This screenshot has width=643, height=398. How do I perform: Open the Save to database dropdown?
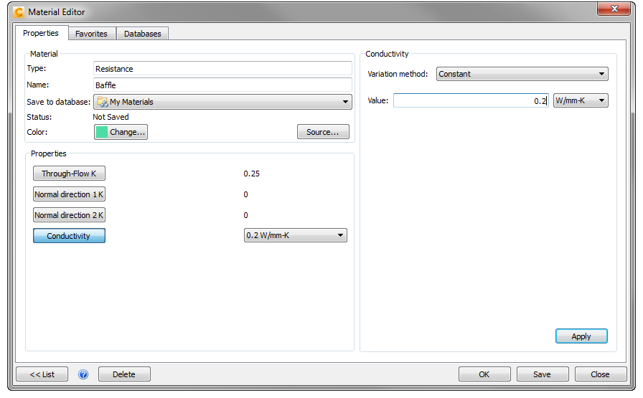tap(222, 102)
